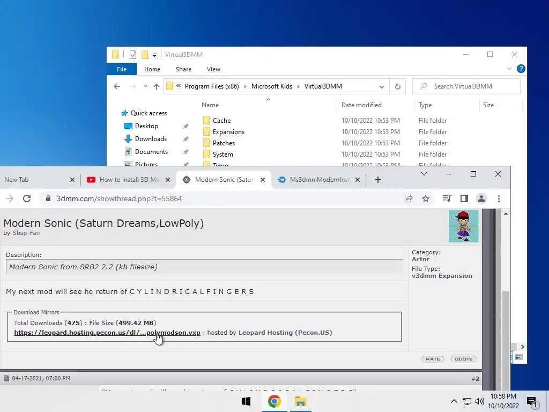This screenshot has height=412, width=549.
Task: Switch to the View ribbon tab
Action: (213, 69)
